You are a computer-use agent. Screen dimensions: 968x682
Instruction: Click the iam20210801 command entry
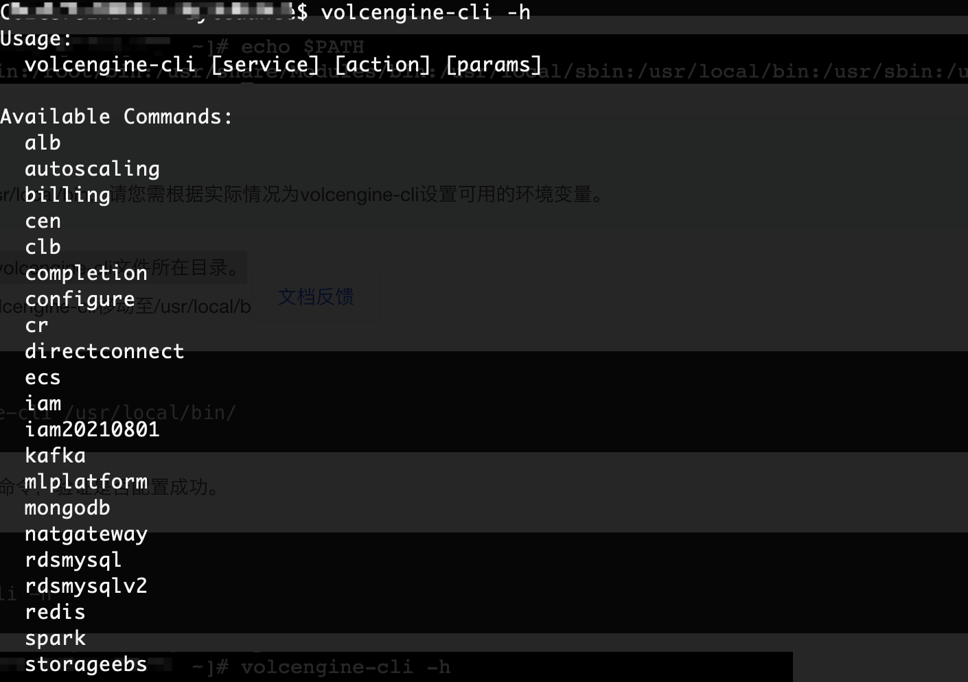pyautogui.click(x=92, y=430)
